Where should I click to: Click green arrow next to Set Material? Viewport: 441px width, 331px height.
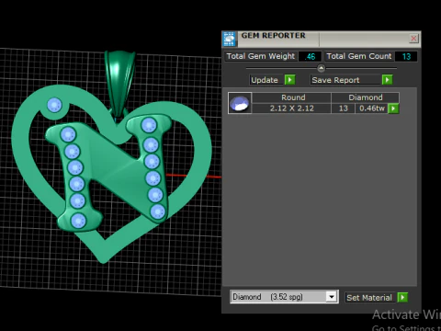[402, 297]
